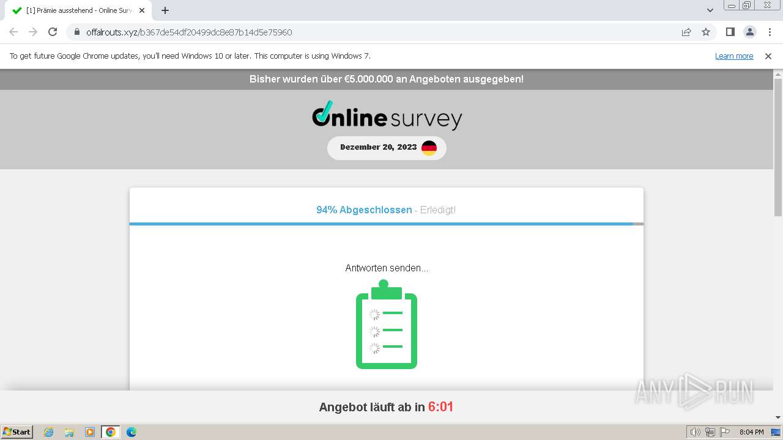Click the browser Back arrow
Image resolution: width=783 pixels, height=440 pixels.
click(13, 32)
